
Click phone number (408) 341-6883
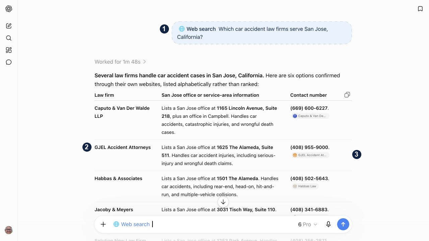click(309, 210)
